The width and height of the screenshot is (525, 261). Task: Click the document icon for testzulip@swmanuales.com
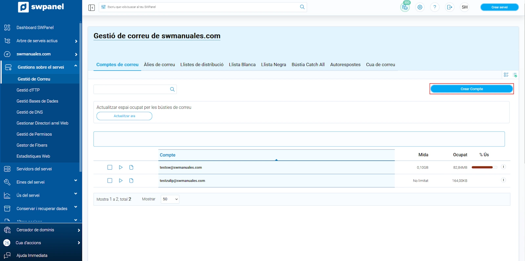[x=131, y=181]
